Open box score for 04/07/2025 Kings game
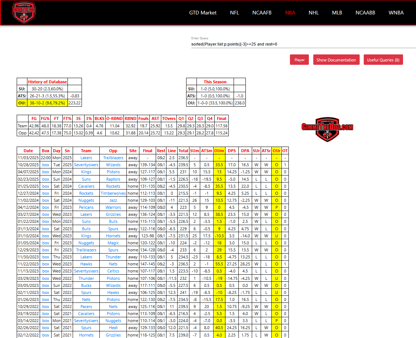Screen dimensions: 416x338 tap(46, 172)
